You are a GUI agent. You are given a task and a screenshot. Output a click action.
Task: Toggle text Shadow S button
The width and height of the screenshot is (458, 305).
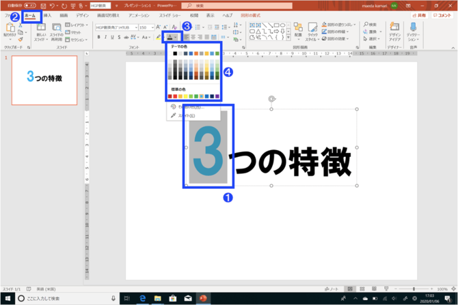point(119,37)
